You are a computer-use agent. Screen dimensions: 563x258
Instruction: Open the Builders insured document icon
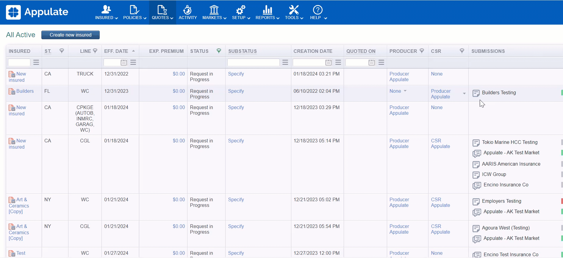(x=12, y=92)
